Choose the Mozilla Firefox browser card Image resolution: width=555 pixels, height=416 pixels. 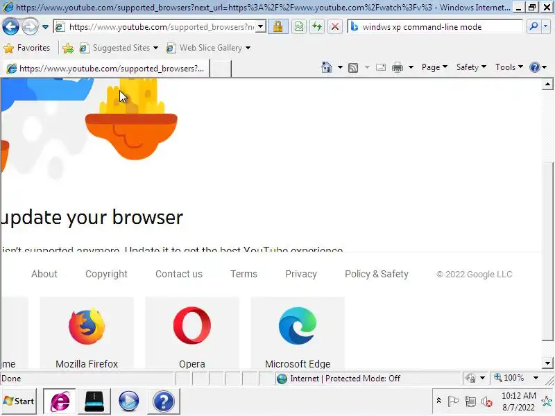click(x=87, y=333)
